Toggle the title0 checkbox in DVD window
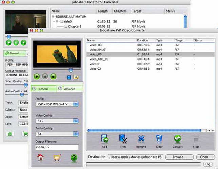218x169 pixels. (x=62, y=22)
